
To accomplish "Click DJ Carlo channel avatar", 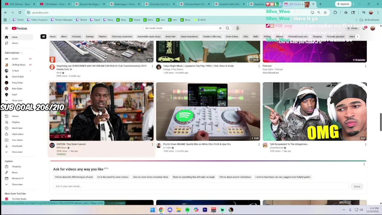I will 158,145.
